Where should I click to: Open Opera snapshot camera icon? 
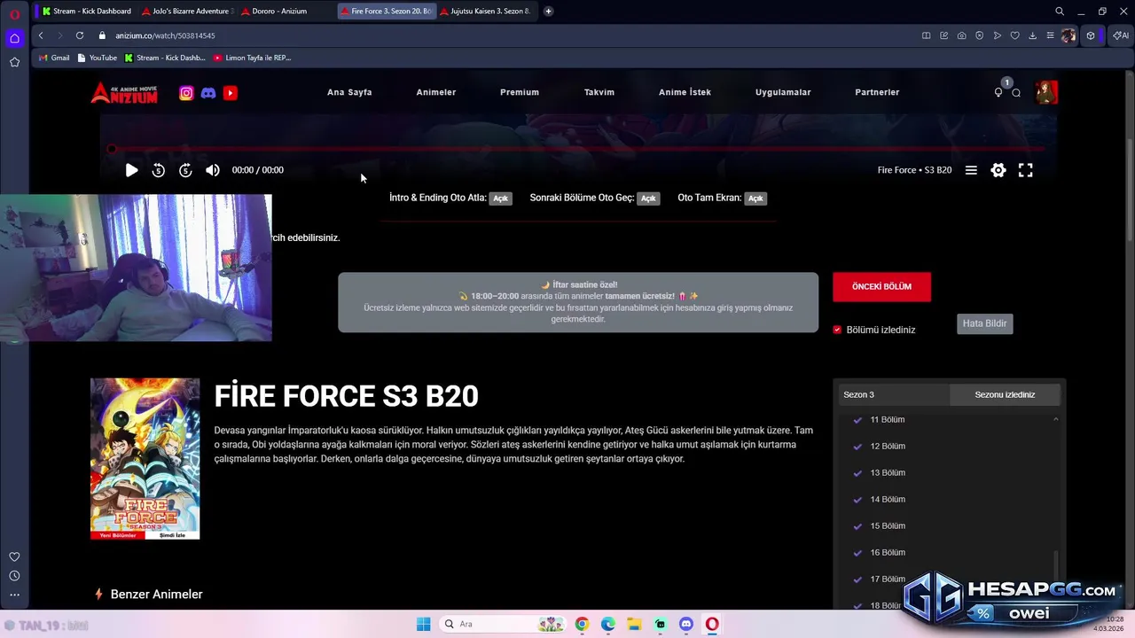point(961,35)
